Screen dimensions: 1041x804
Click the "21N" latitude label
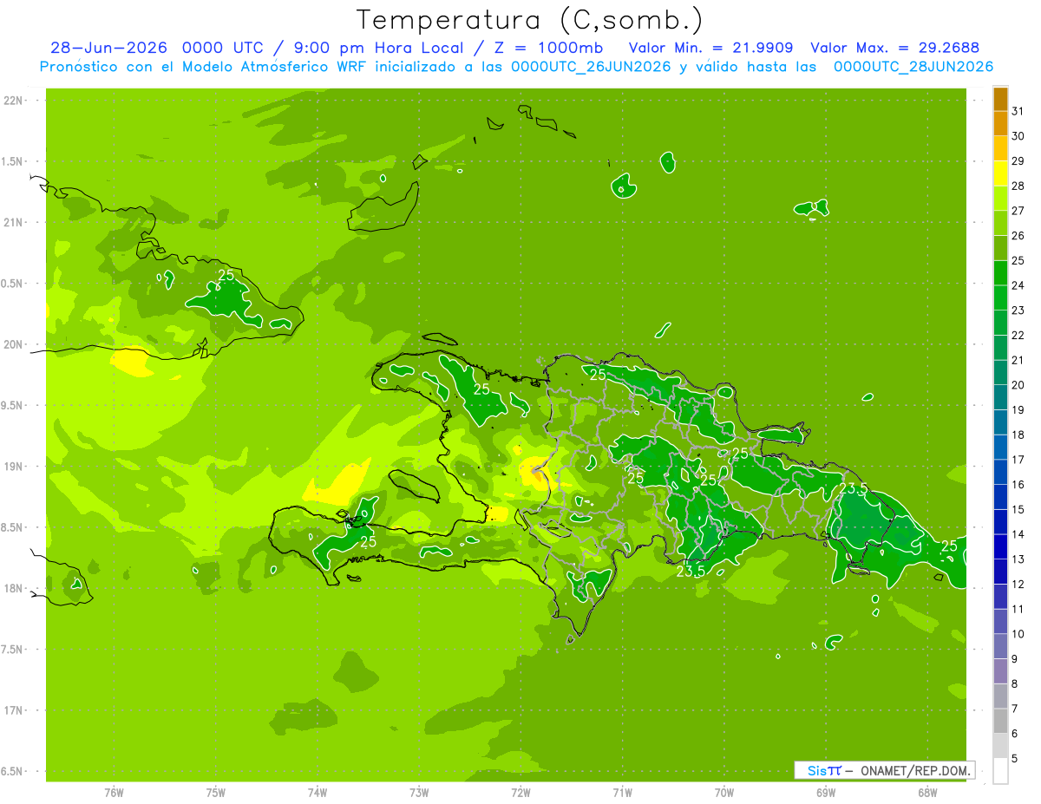point(14,222)
